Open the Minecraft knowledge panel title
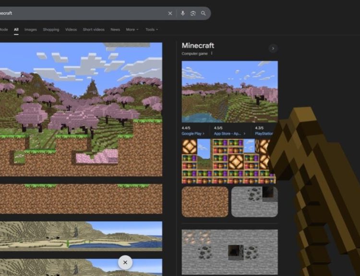Screen dimensions: 360x276 [198, 46]
